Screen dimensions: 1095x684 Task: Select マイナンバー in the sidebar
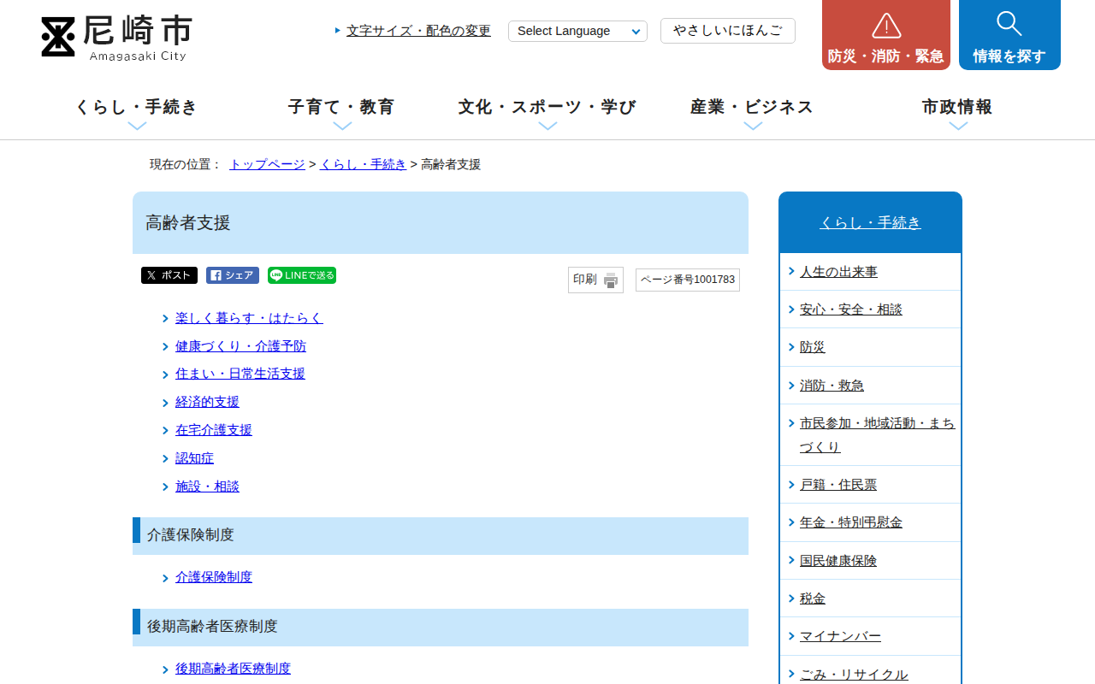point(840,636)
